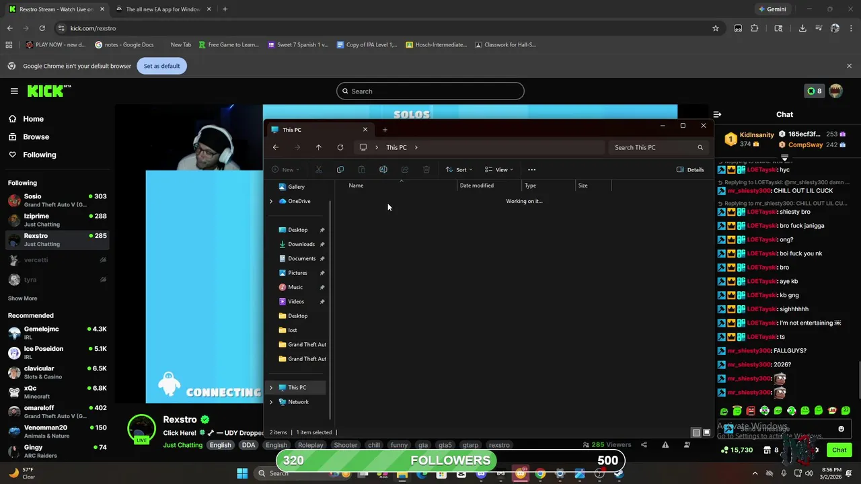Bookmark this page with star icon
This screenshot has width=861, height=484.
point(716,28)
